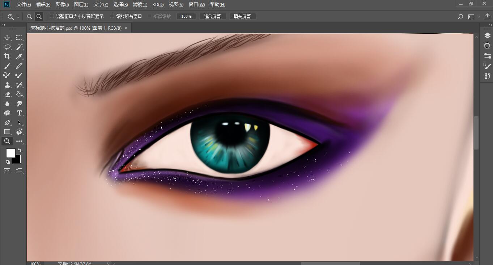Click the zoom-out magnifier in options bar
This screenshot has width=493, height=265.
(x=39, y=17)
